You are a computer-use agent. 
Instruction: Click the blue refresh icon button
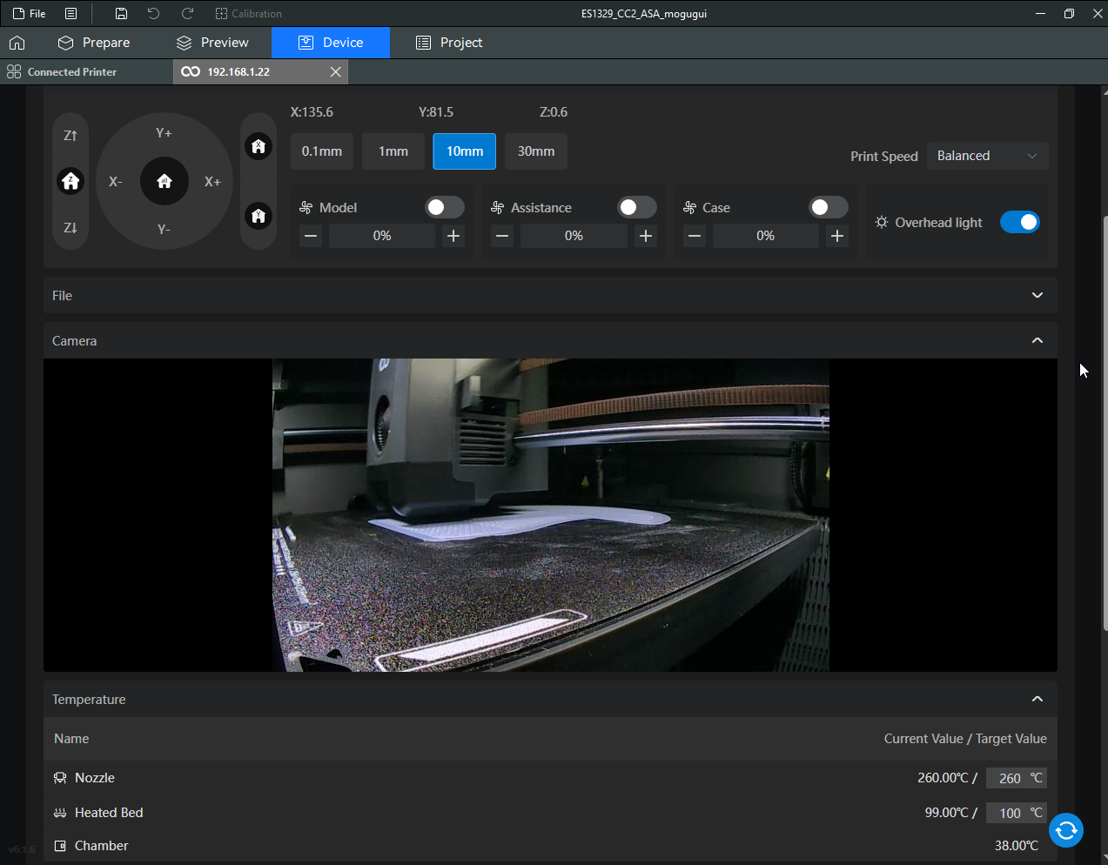point(1065,830)
